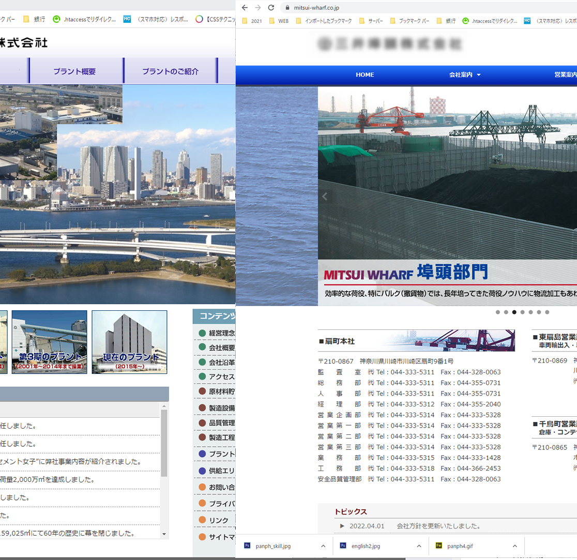Expand options for panph4.gif download
Screen dimensions: 577x560
point(515,546)
